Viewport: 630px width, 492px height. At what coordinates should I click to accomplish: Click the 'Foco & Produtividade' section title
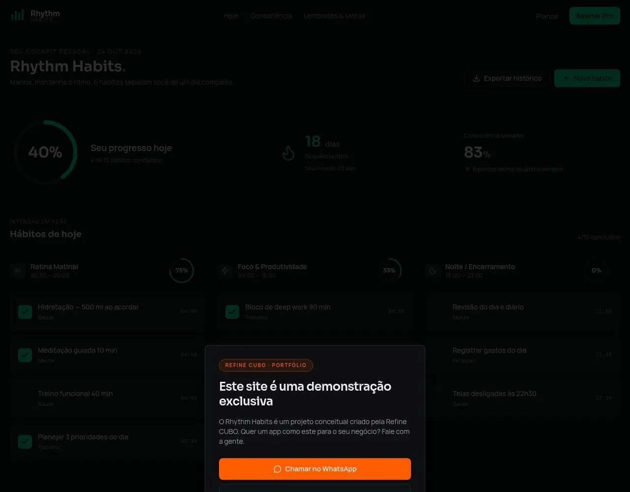pos(272,267)
